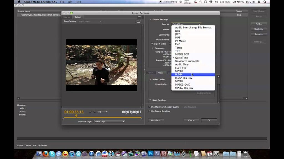Enable Use Frame Blending

(150, 111)
